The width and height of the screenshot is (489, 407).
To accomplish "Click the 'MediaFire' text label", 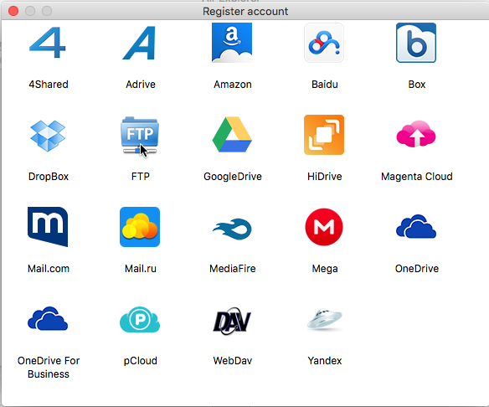I will [232, 269].
